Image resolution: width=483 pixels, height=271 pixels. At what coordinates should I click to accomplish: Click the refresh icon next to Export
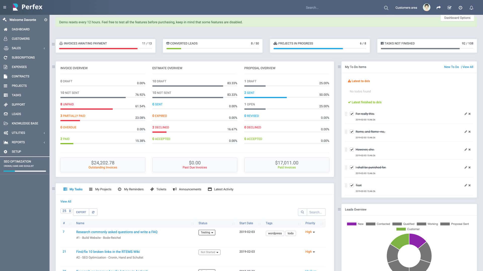[x=93, y=212]
